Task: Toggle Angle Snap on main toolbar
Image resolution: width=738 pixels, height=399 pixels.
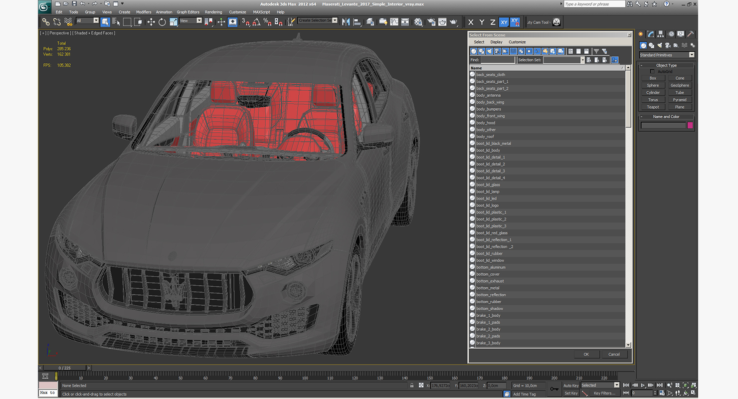Action: (x=256, y=22)
